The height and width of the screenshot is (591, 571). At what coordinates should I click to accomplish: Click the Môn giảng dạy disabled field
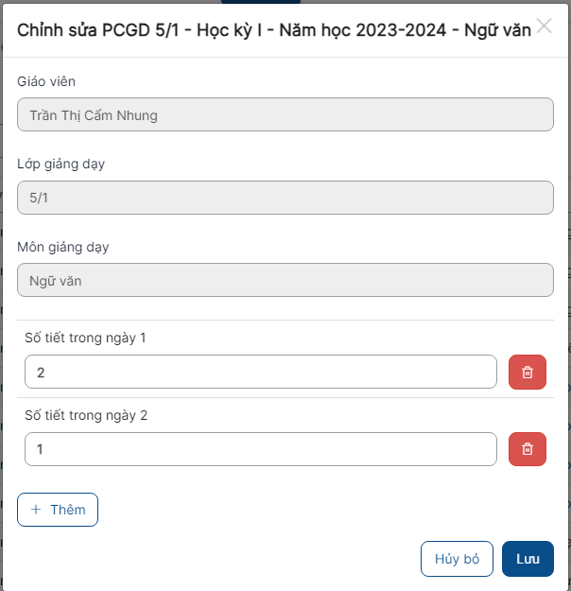[285, 281]
